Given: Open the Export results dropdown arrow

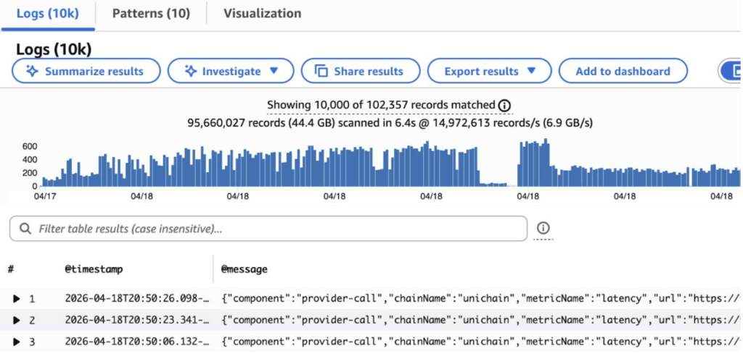Looking at the screenshot, I should coord(531,71).
